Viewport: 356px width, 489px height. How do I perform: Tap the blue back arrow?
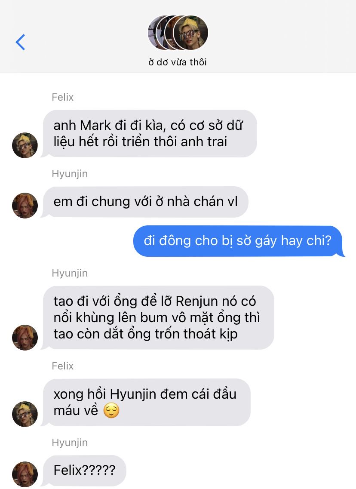pyautogui.click(x=20, y=42)
